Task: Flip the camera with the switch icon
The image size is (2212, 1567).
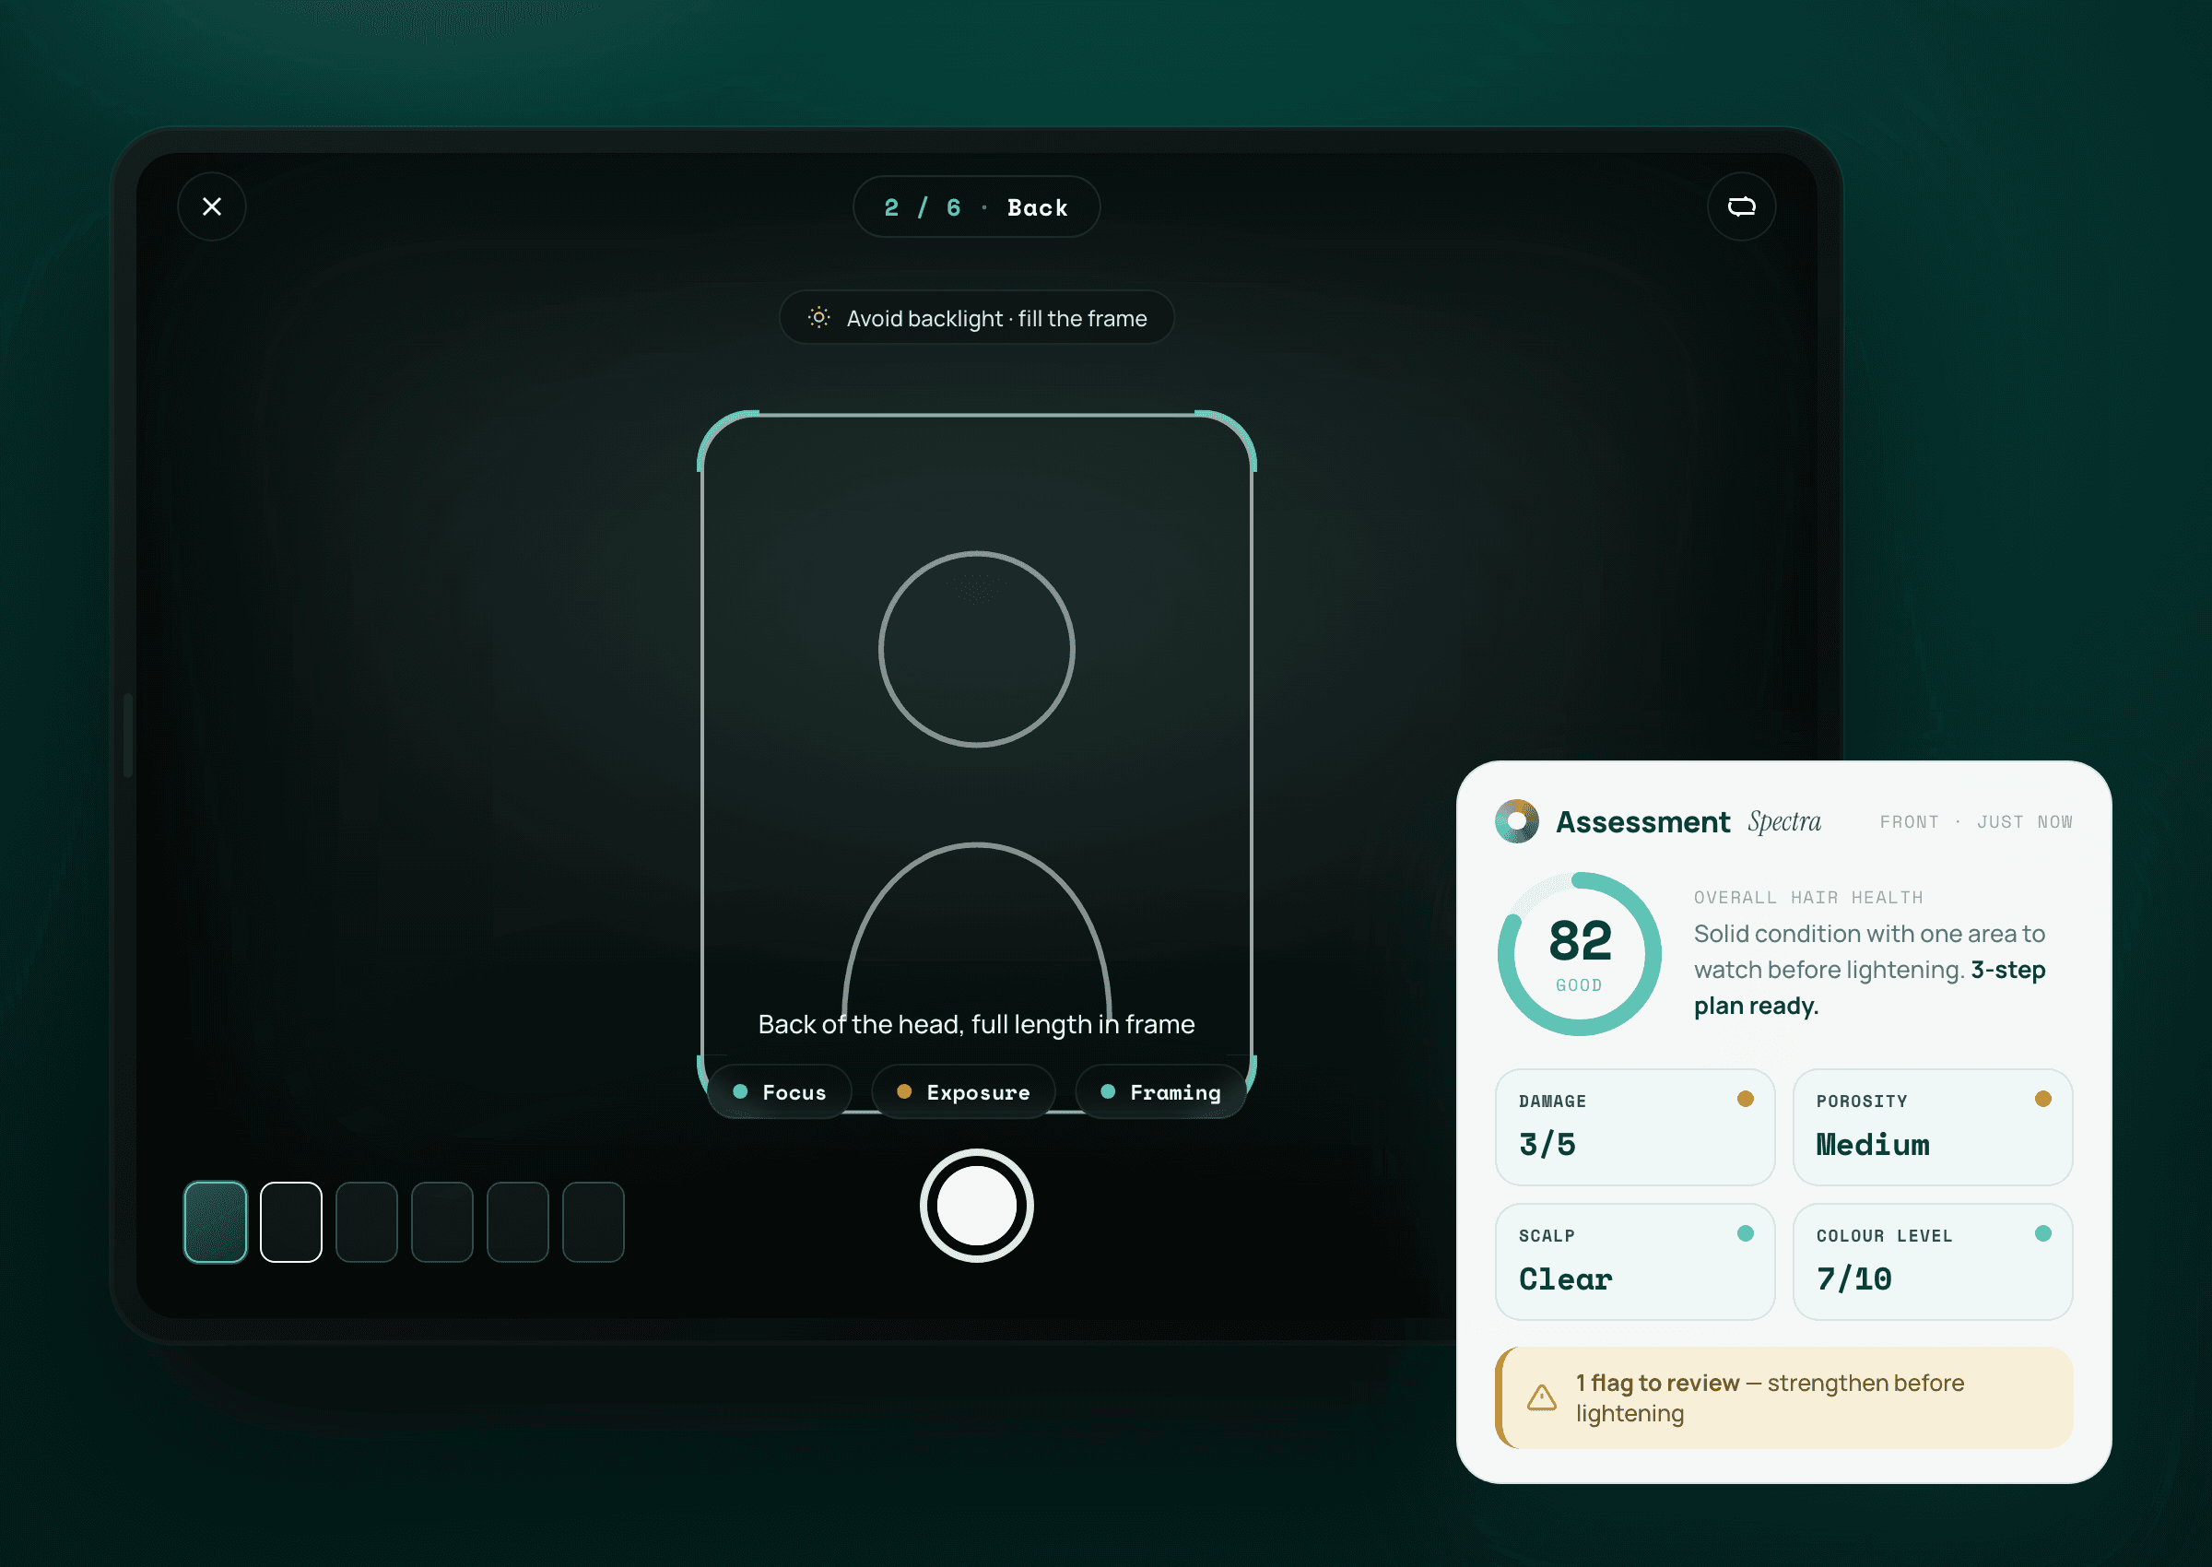Action: click(x=1741, y=206)
